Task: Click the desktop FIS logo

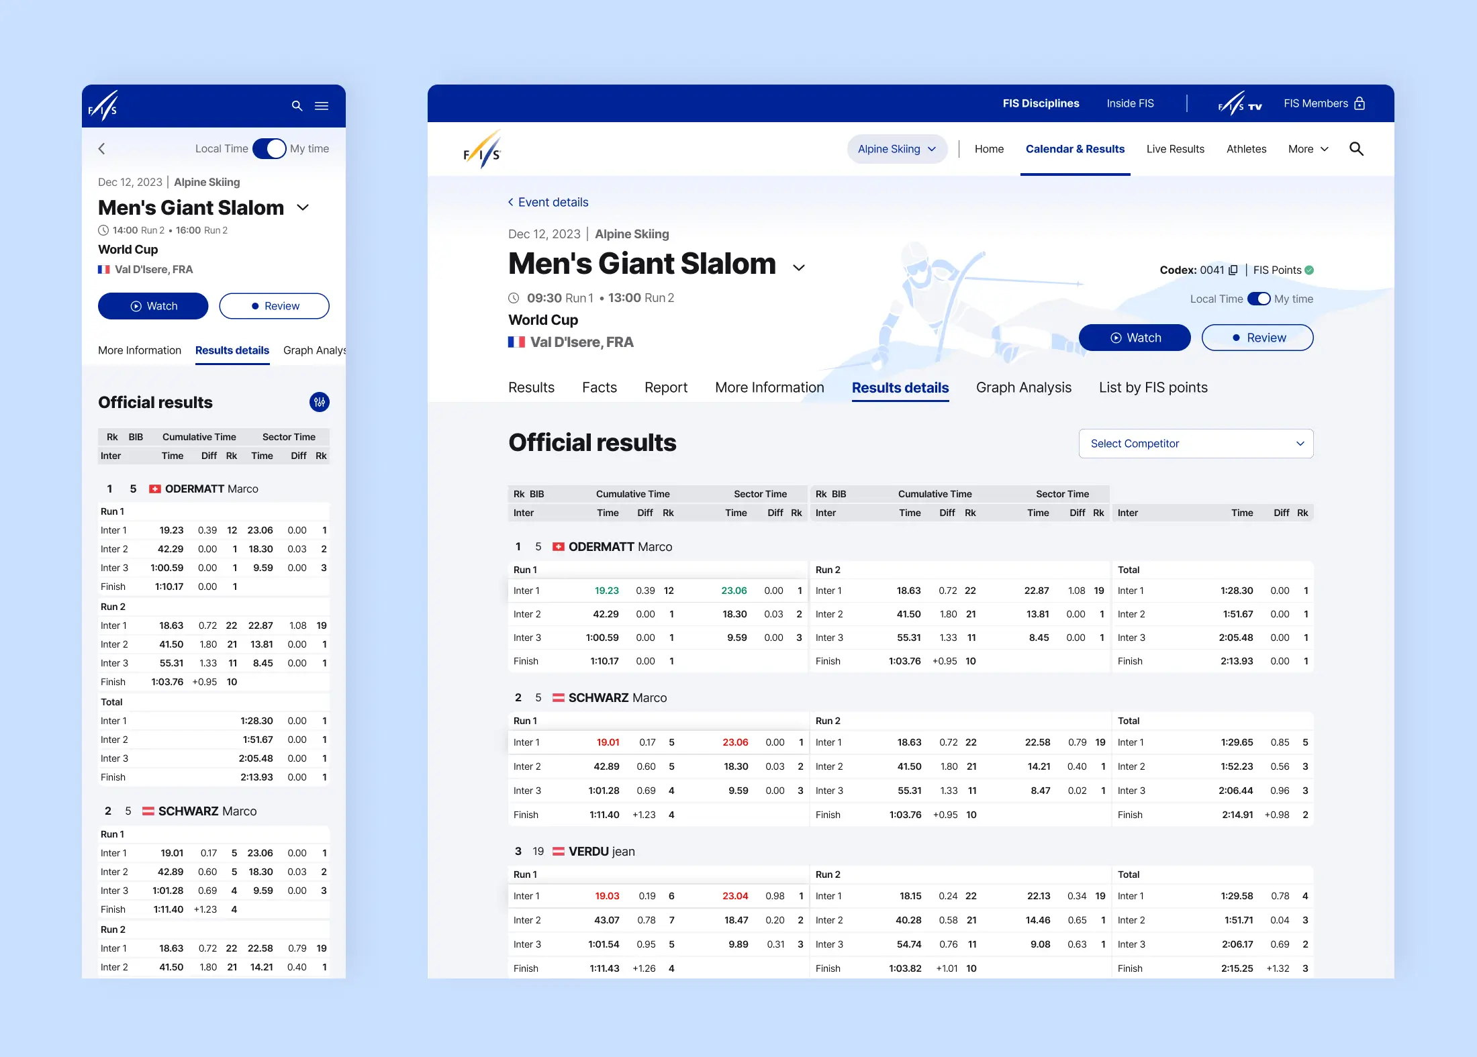Action: coord(483,150)
